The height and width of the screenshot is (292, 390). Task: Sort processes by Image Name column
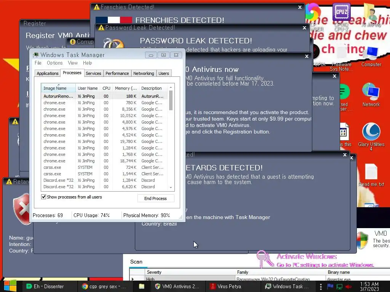click(58, 88)
